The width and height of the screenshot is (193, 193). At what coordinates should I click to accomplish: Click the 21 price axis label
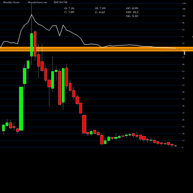tap(183, 127)
